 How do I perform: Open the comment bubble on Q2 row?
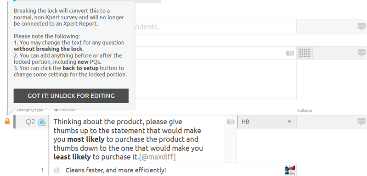click(361, 121)
